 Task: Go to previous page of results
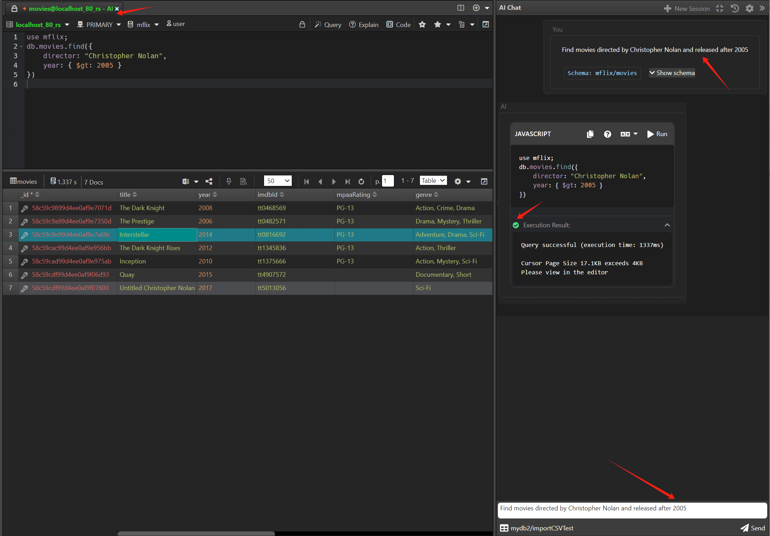pyautogui.click(x=320, y=181)
